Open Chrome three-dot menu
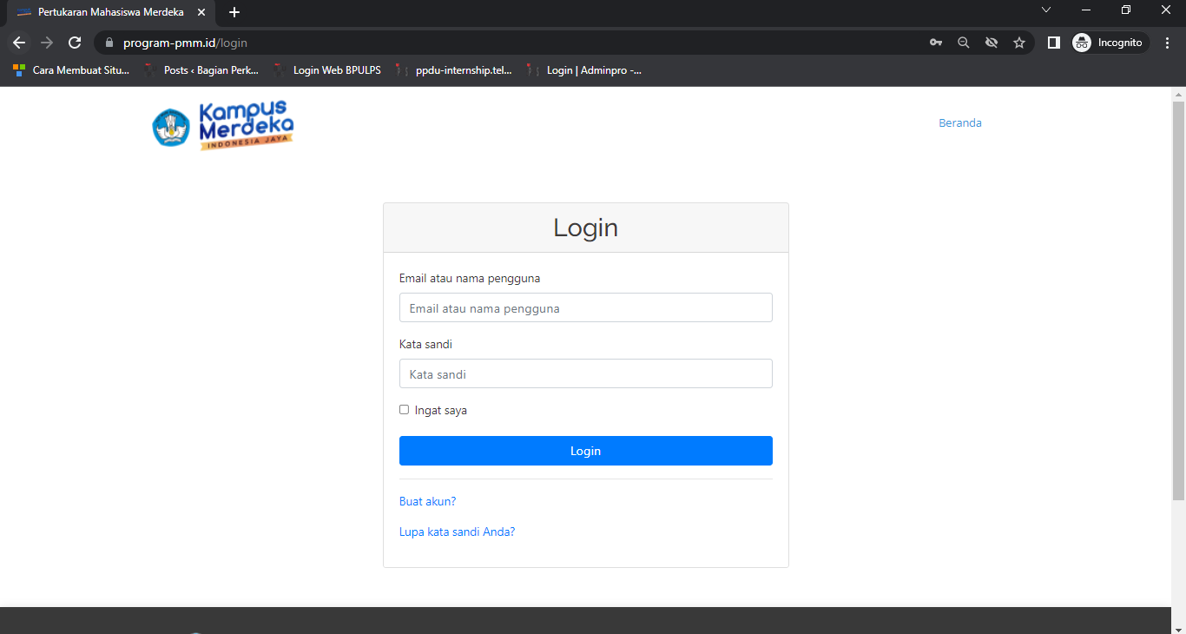The height and width of the screenshot is (634, 1186). pyautogui.click(x=1167, y=43)
